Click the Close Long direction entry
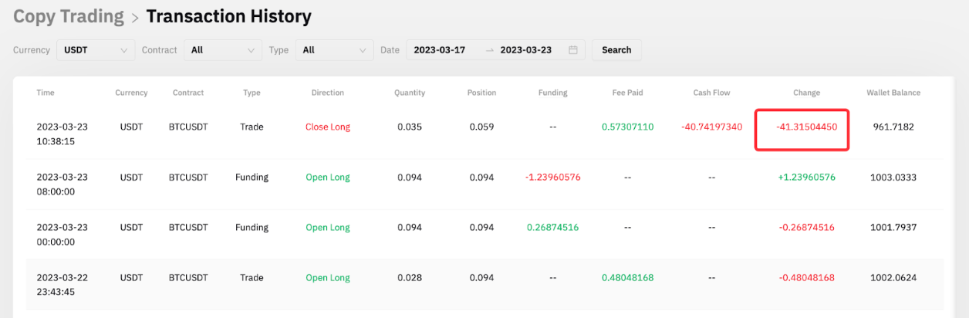The image size is (969, 318). [327, 127]
